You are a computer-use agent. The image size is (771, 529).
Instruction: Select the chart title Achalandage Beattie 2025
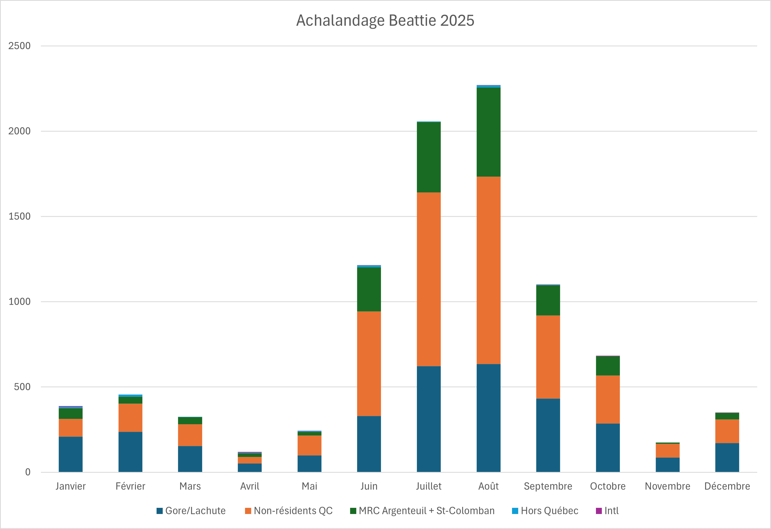[x=385, y=21]
